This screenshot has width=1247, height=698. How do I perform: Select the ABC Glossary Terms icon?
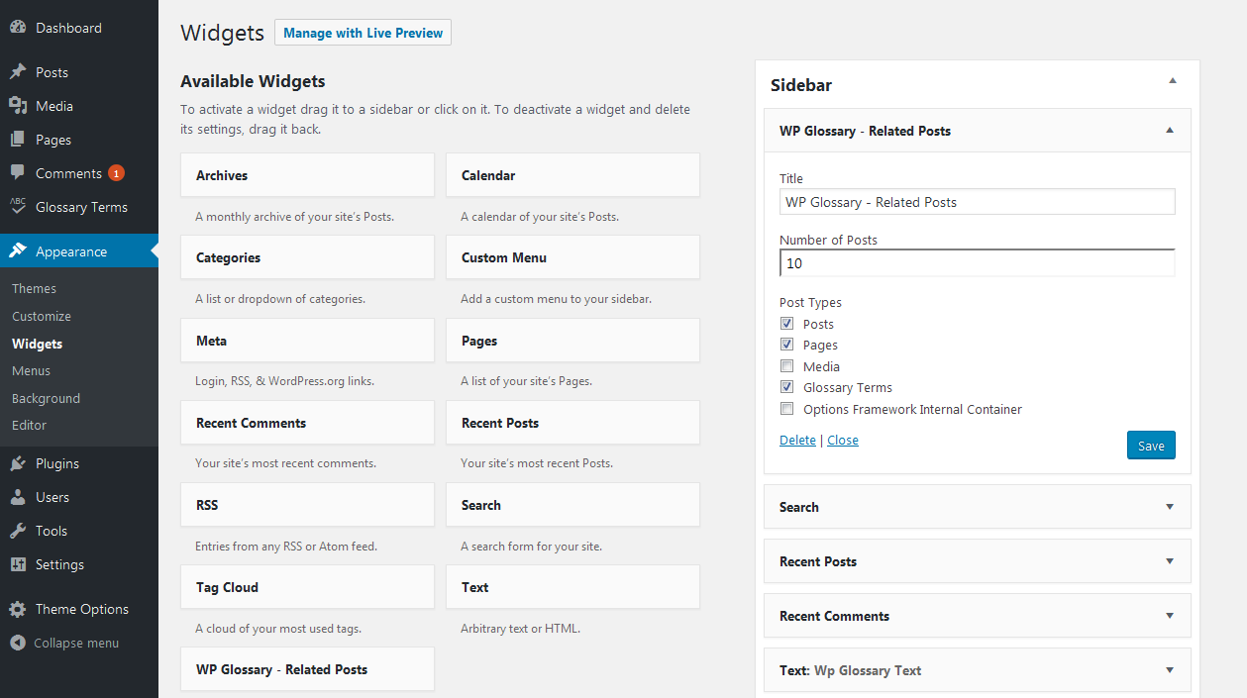(19, 206)
